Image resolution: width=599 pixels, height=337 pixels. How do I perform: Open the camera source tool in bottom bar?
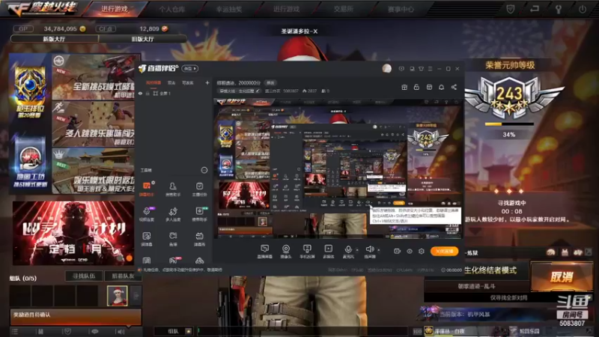286,252
